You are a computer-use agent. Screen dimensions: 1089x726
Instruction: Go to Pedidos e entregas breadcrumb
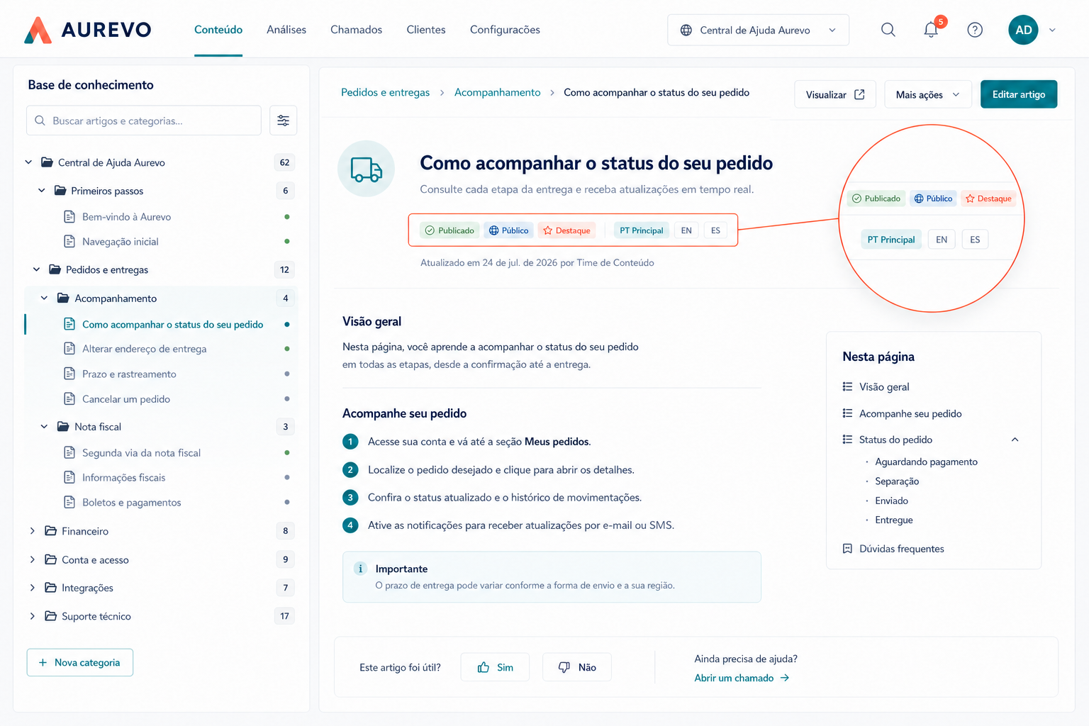385,93
